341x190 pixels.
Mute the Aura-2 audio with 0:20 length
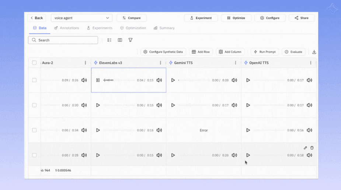click(84, 105)
